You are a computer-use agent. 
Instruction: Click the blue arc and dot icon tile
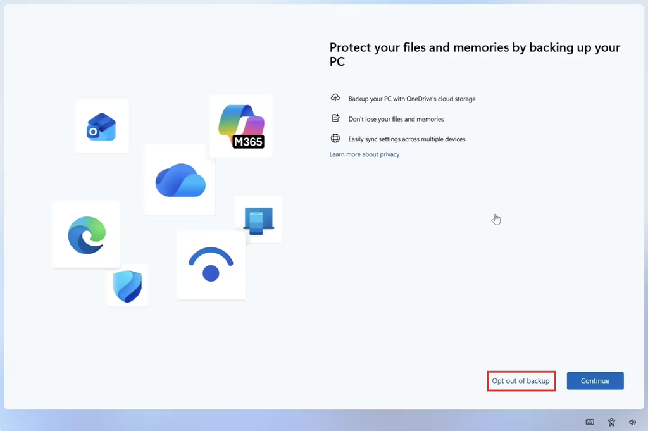click(211, 265)
